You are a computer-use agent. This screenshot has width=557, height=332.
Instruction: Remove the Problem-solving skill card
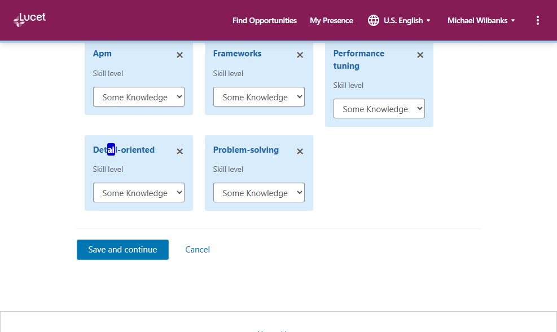click(300, 151)
